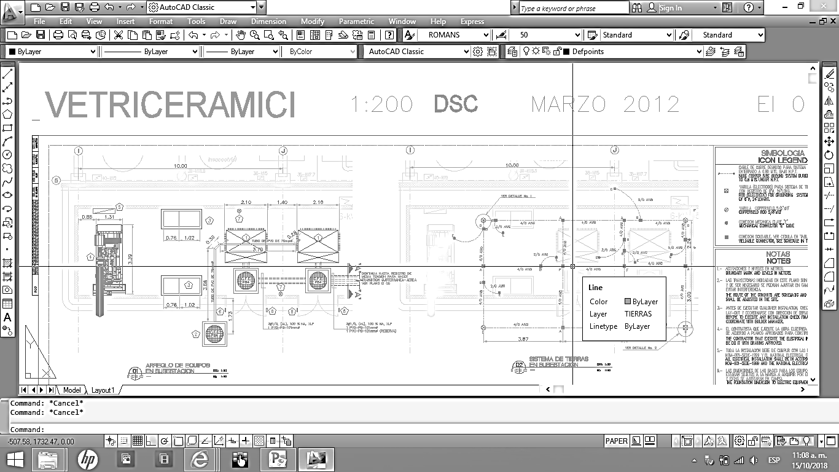Open the Dimension menu
The width and height of the screenshot is (839, 472).
tap(268, 22)
